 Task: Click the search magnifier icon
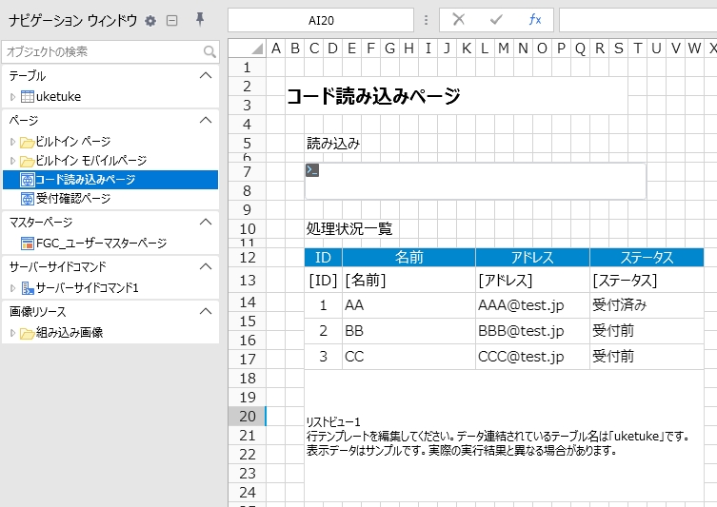(209, 51)
